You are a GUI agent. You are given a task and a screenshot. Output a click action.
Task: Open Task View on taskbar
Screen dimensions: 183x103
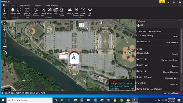click(62, 100)
